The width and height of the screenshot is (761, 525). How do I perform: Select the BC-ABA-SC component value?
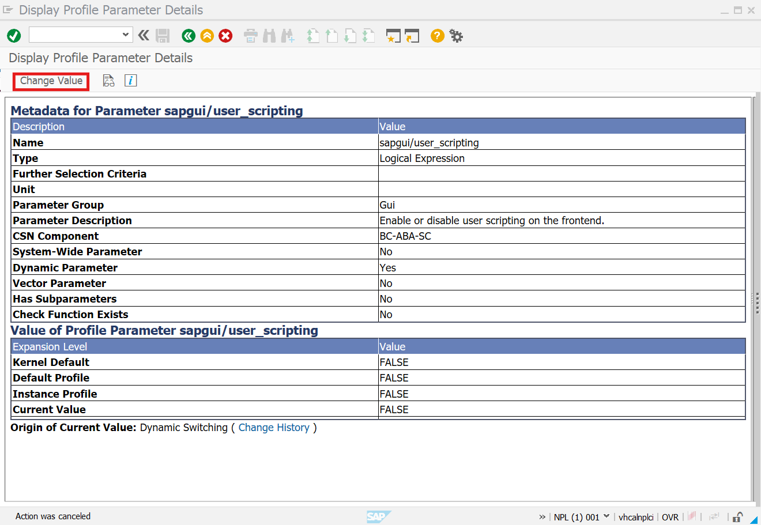tap(562, 236)
